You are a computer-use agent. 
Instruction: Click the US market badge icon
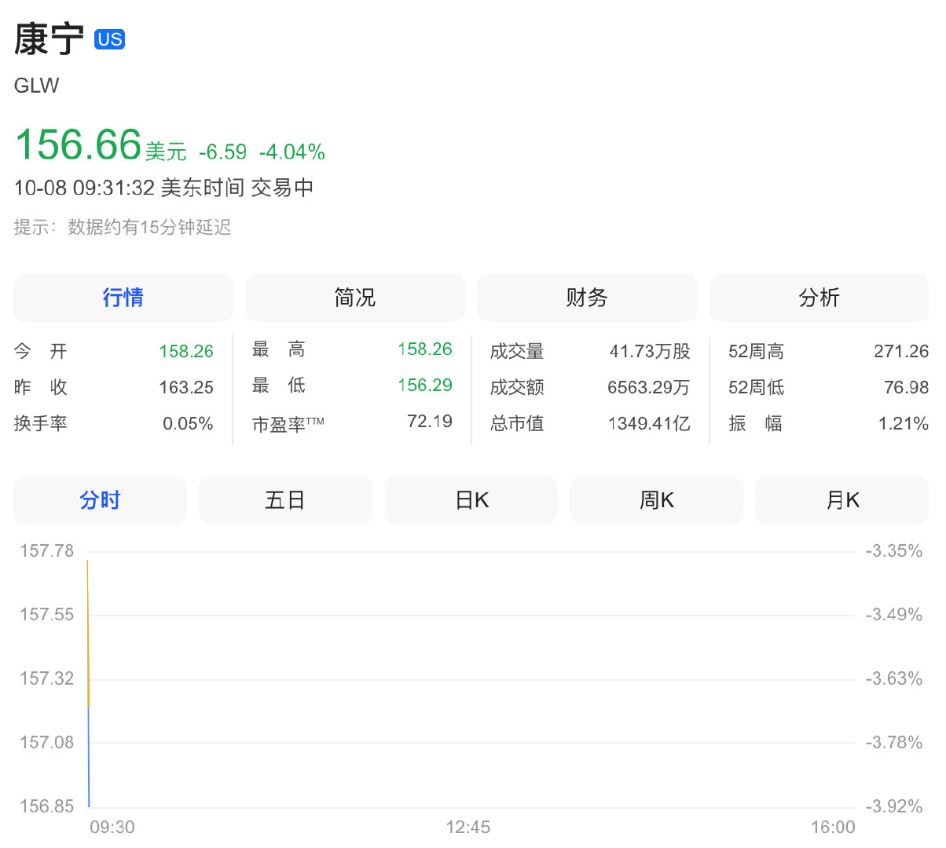[x=109, y=39]
